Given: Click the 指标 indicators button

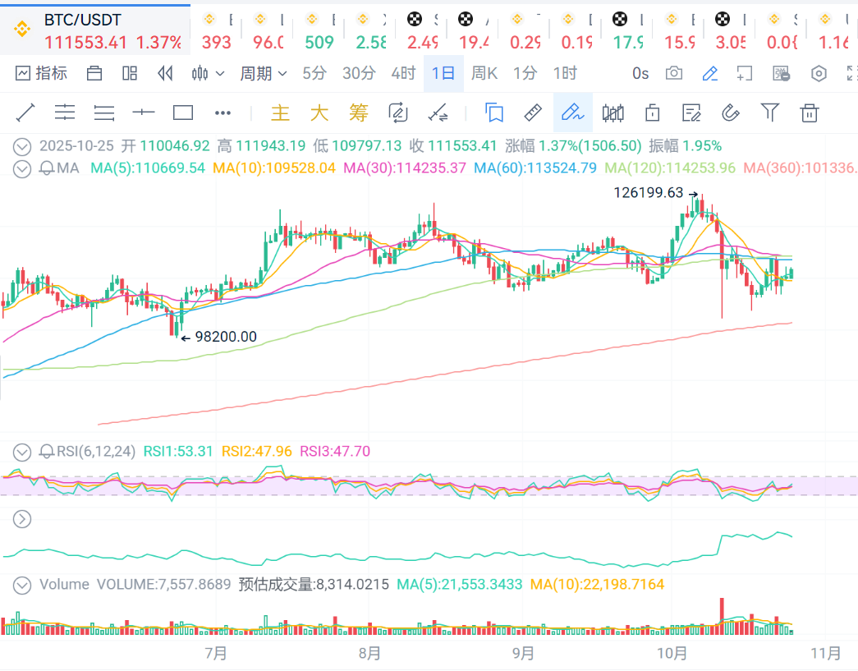Looking at the screenshot, I should pyautogui.click(x=42, y=73).
